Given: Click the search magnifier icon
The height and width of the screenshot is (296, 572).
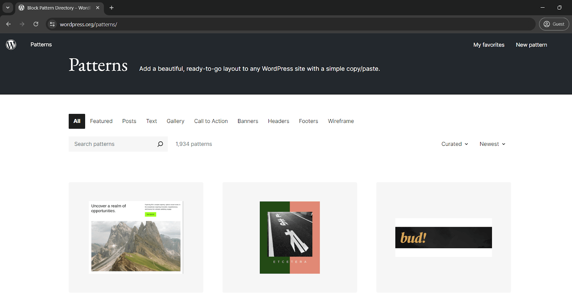Looking at the screenshot, I should coord(160,144).
